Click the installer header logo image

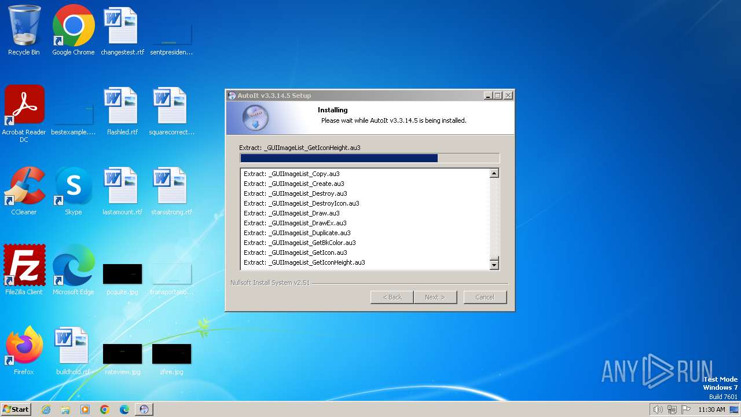pos(255,118)
